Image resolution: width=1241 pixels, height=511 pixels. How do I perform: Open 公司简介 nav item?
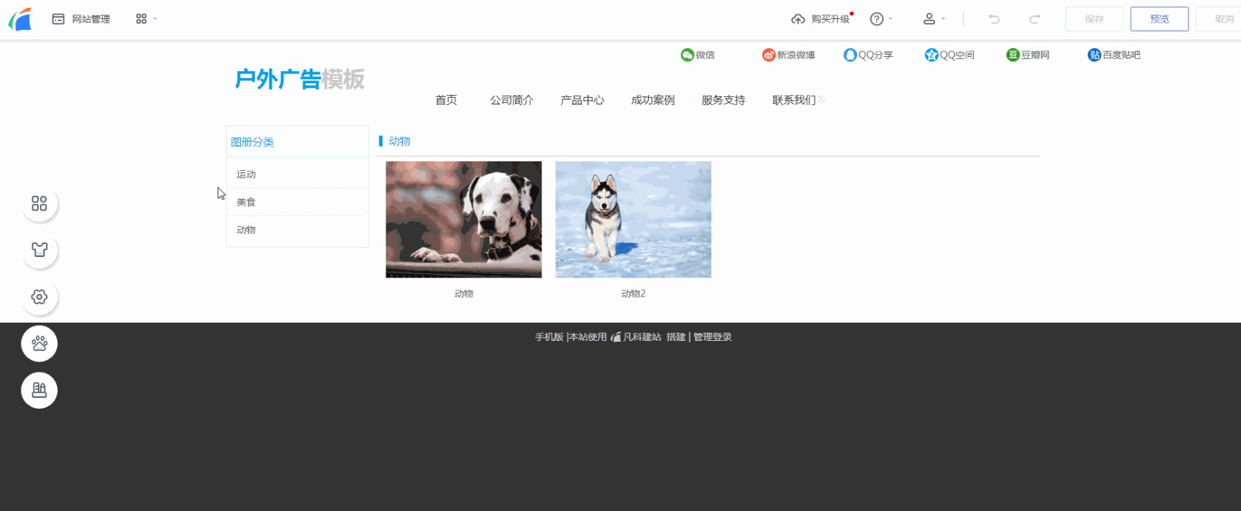click(x=512, y=100)
